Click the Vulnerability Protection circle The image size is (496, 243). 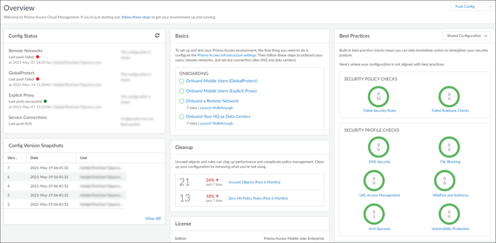[450, 214]
